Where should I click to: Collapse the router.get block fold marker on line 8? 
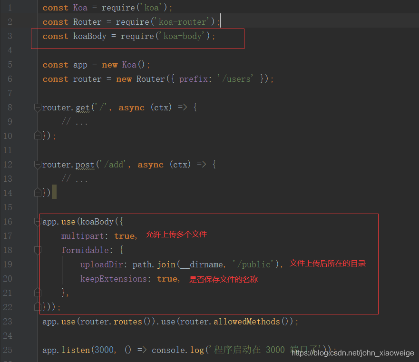coord(38,108)
